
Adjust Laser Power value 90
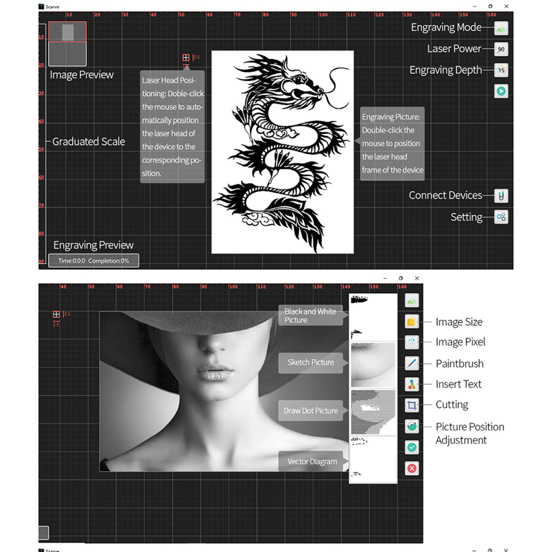pyautogui.click(x=501, y=49)
